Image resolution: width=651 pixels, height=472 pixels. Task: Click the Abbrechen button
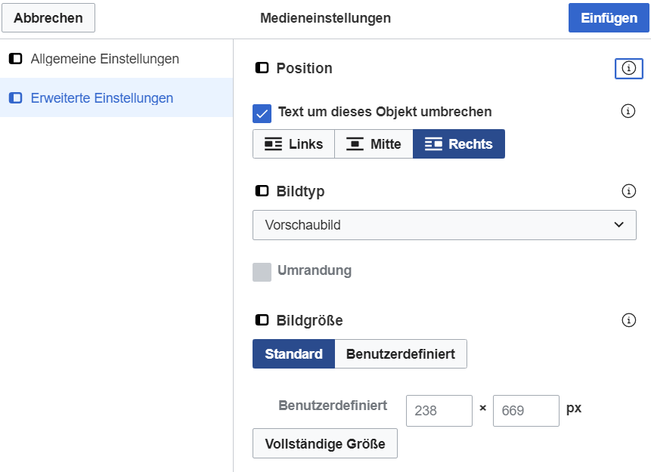click(48, 18)
